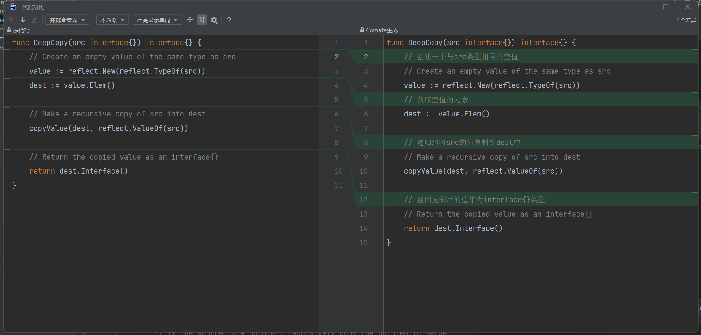This screenshot has width=701, height=335.
Task: Click the 原代码 panel label
Action: tap(21, 30)
